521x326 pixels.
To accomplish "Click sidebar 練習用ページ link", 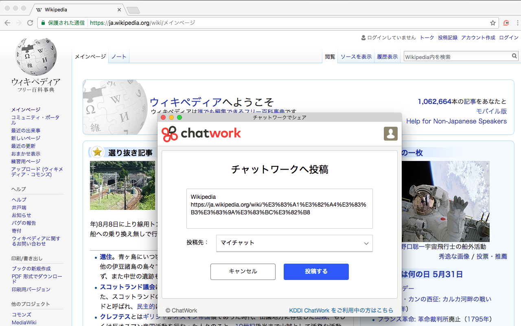I will click(x=26, y=161).
